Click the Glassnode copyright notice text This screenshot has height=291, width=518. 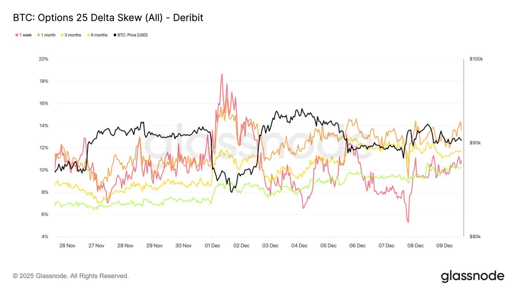point(71,276)
